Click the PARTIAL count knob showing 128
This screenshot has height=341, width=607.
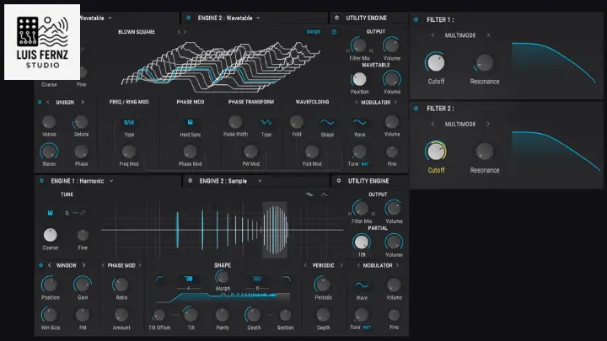[362, 242]
